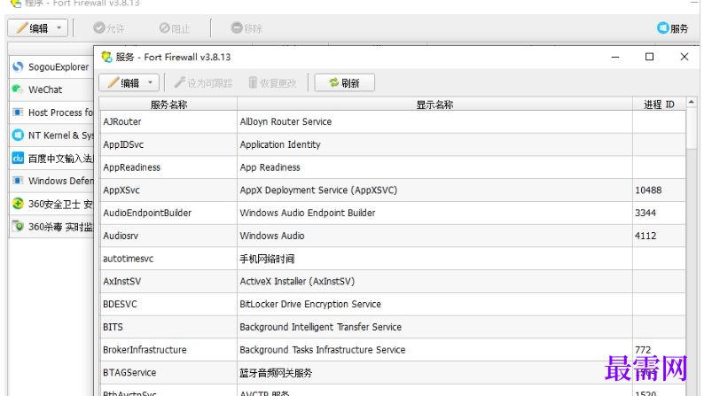
Task: Select the 360杀毒 icon
Action: click(x=18, y=226)
